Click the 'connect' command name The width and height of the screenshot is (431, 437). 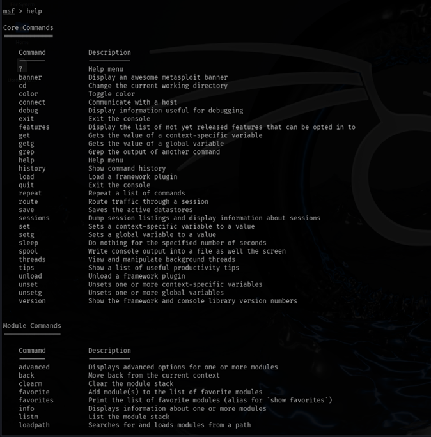click(32, 102)
